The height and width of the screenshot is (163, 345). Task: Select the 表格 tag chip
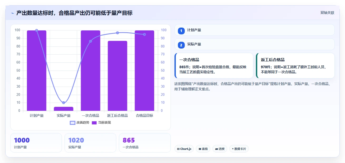coord(203,149)
